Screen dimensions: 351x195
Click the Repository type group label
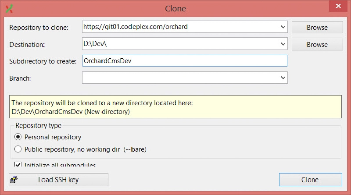(38, 125)
